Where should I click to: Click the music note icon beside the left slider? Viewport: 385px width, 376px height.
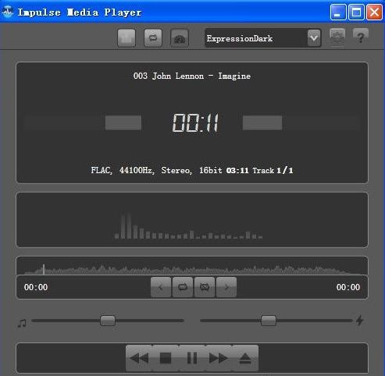22,323
